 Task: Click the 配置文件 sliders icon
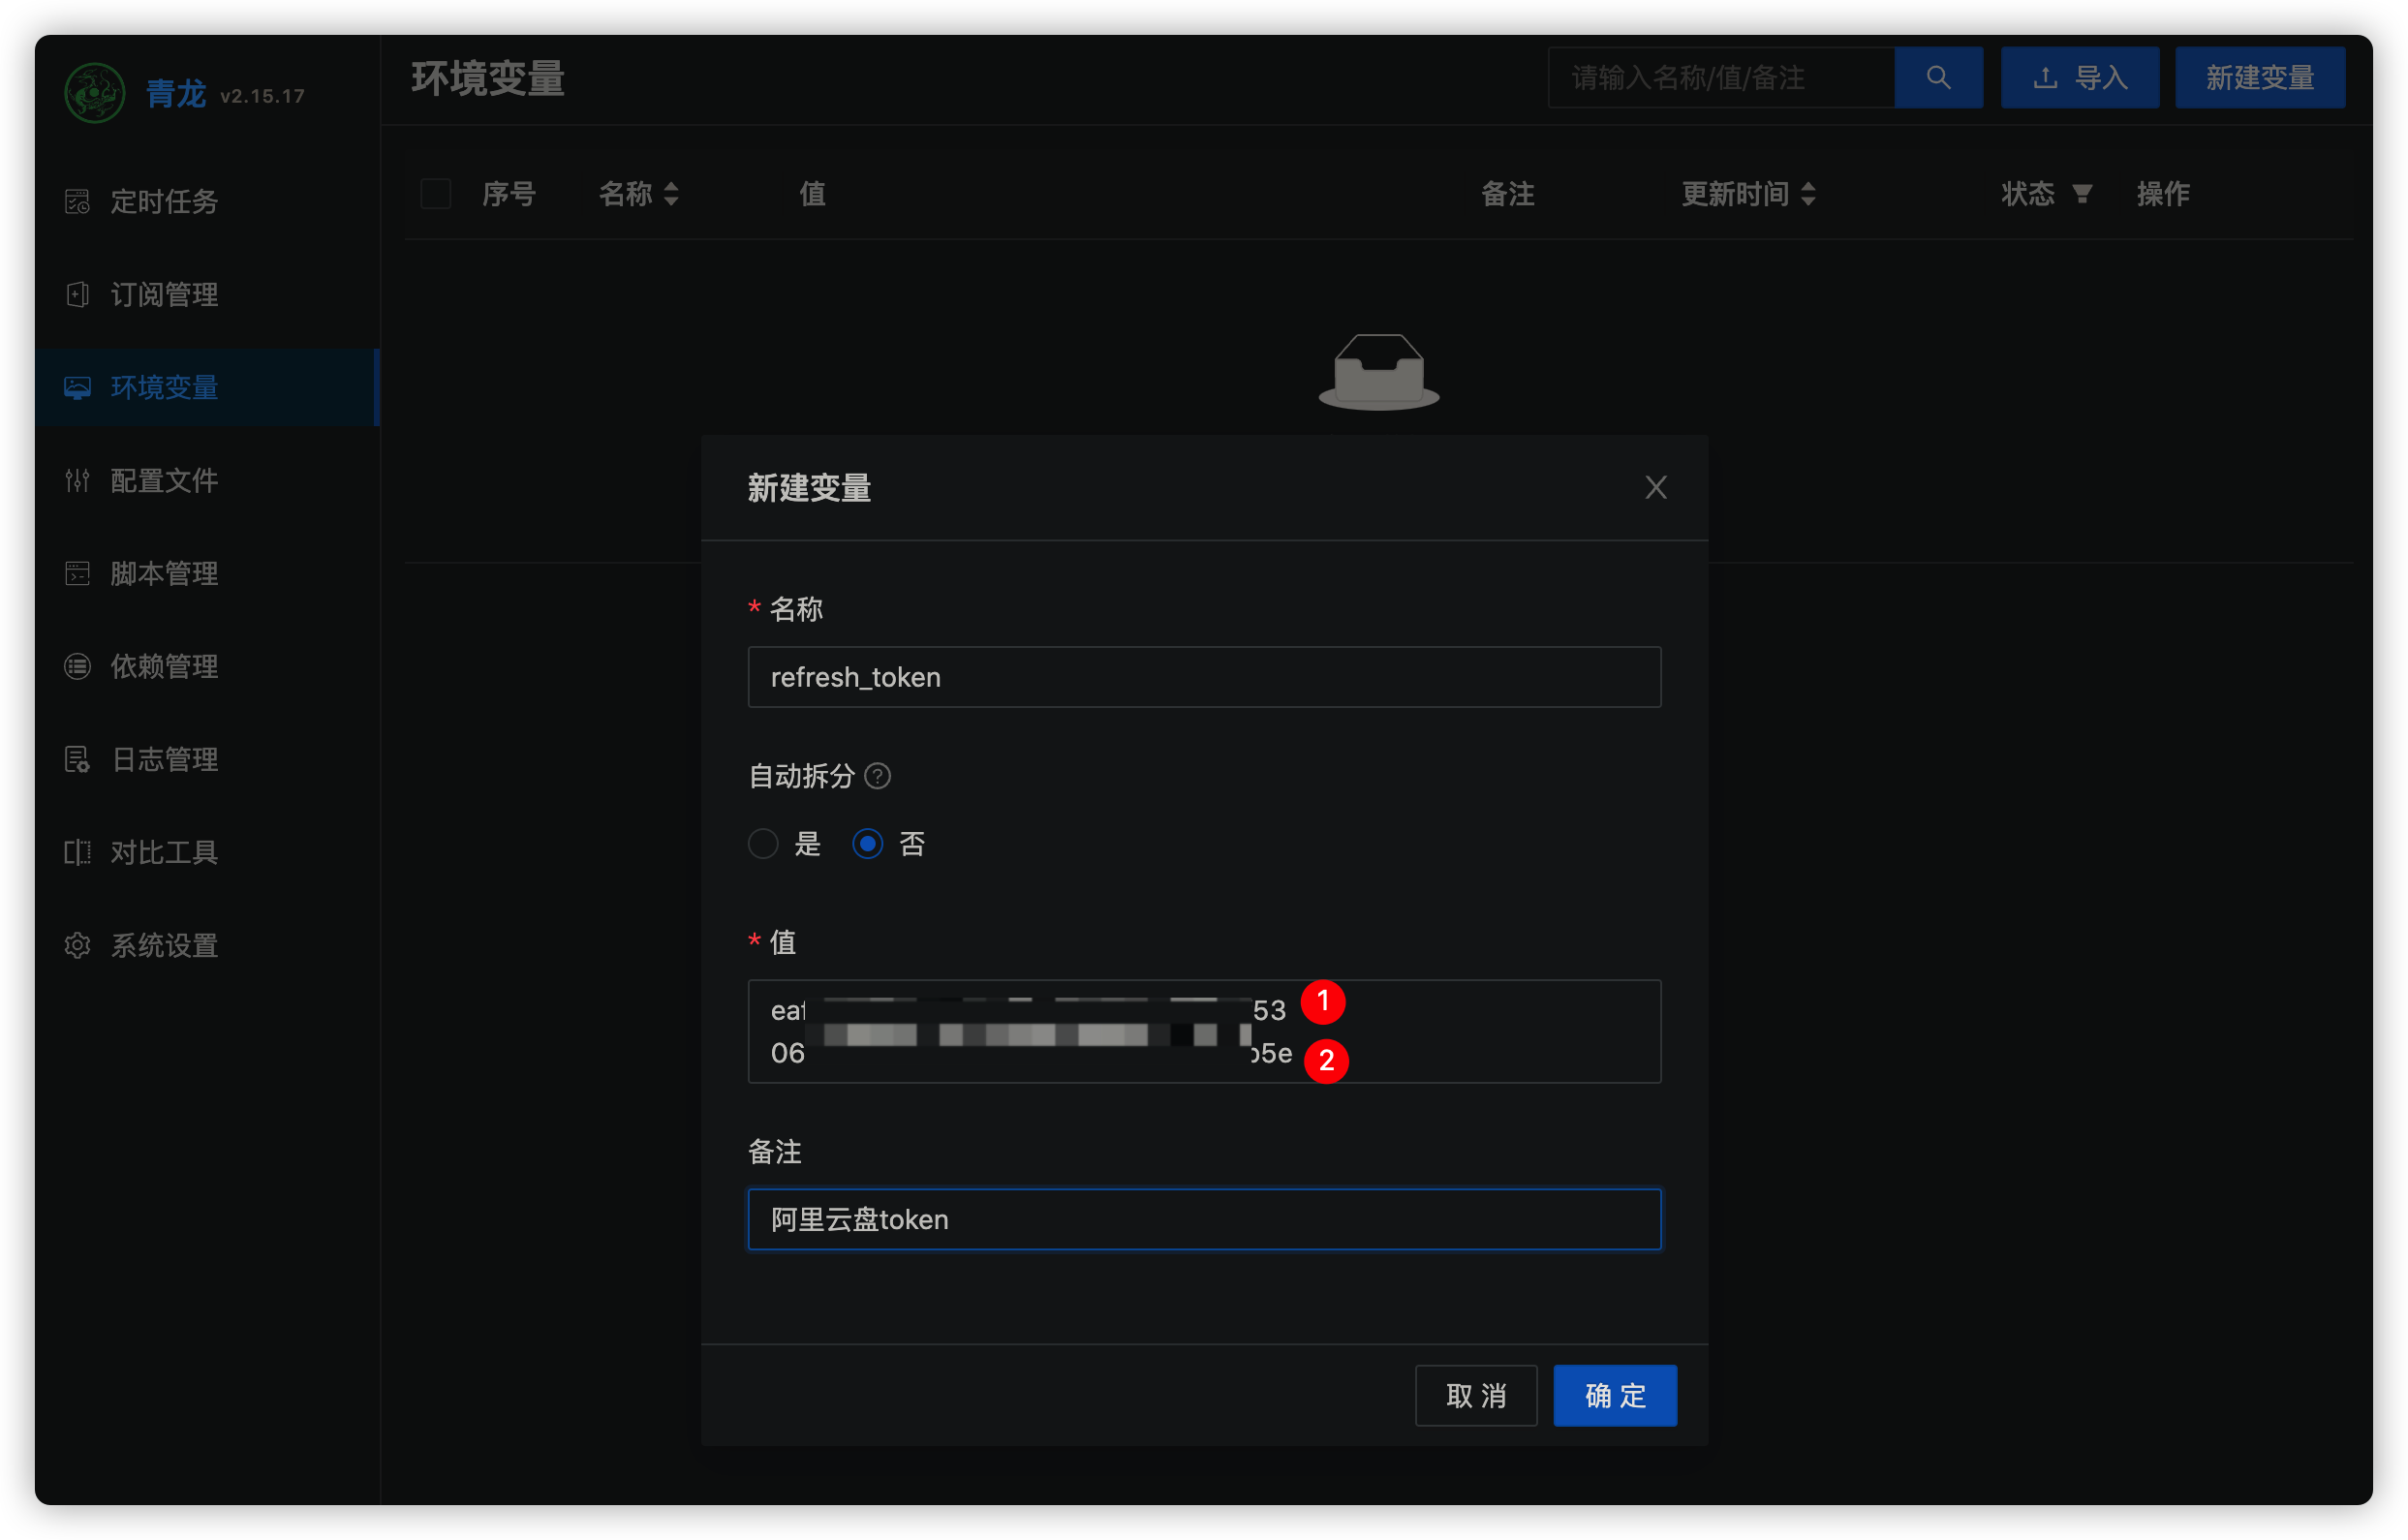[77, 480]
